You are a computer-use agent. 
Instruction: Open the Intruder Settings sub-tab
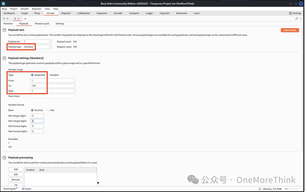(x=60, y=24)
